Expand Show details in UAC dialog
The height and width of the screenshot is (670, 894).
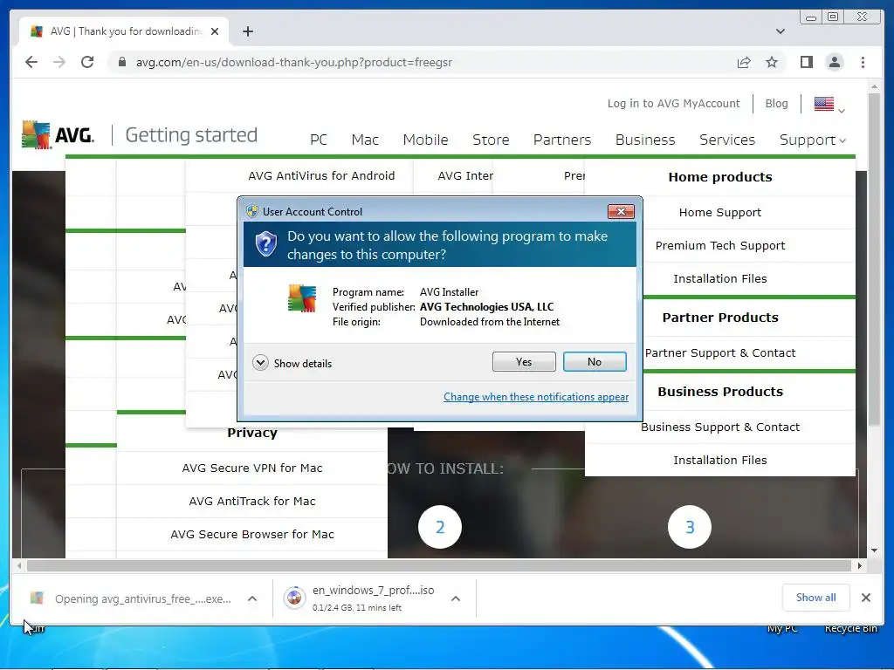coord(292,363)
